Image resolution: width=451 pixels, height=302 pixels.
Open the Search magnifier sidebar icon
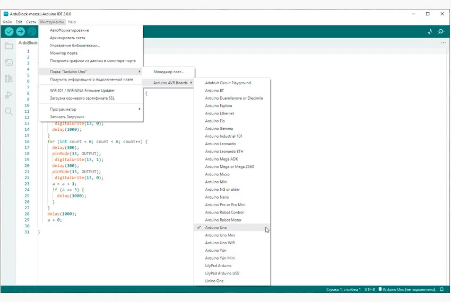point(8,111)
